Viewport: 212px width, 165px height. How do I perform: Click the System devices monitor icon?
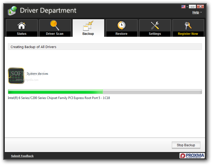[x=16, y=76]
